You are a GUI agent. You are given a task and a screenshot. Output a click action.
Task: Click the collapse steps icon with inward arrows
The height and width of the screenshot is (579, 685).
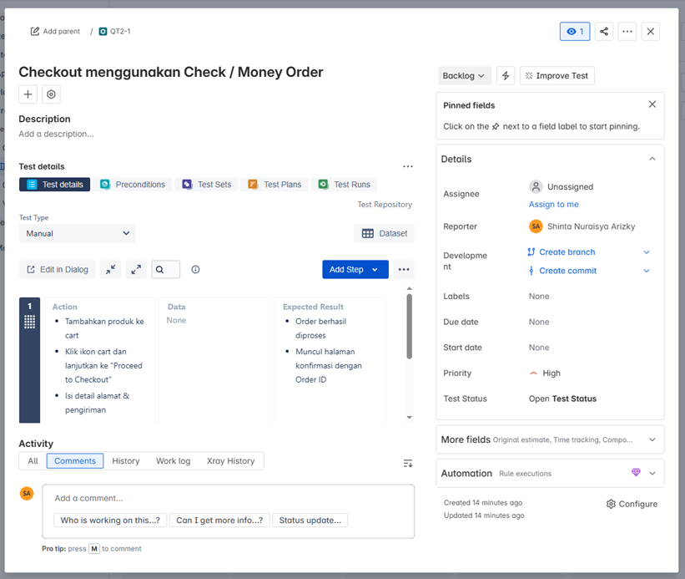(110, 270)
